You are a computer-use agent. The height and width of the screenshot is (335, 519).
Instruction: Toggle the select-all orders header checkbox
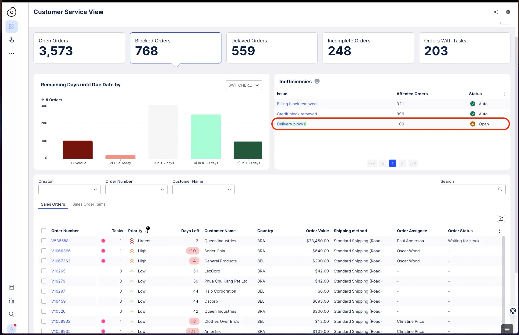point(44,231)
